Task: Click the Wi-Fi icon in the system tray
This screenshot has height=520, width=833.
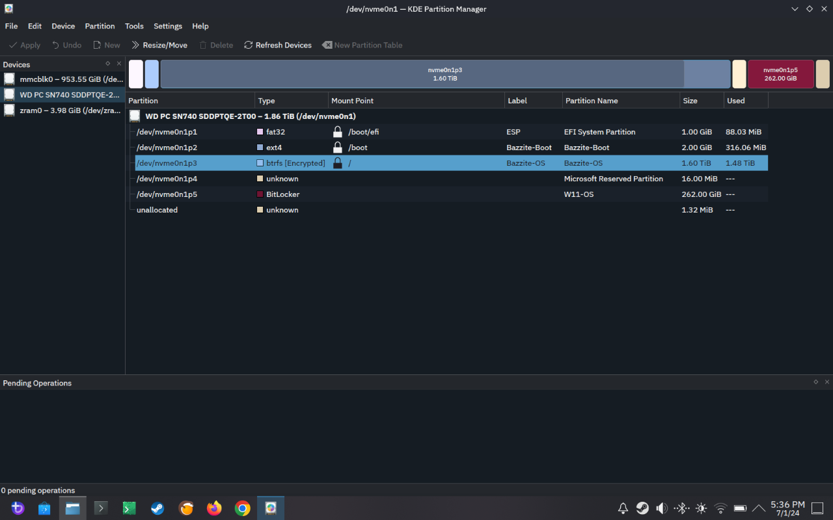Action: pos(720,508)
